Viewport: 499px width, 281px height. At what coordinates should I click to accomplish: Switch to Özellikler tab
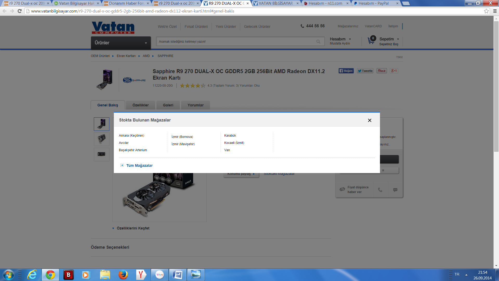click(141, 105)
